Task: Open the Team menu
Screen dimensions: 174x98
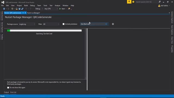Action: pyautogui.click(x=39, y=5)
